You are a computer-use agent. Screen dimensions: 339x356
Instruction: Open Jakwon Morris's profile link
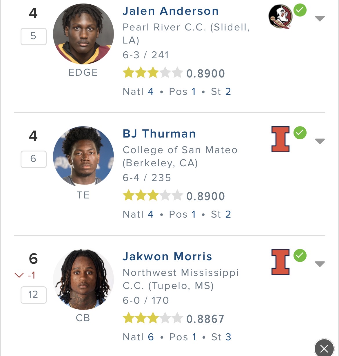coord(167,256)
